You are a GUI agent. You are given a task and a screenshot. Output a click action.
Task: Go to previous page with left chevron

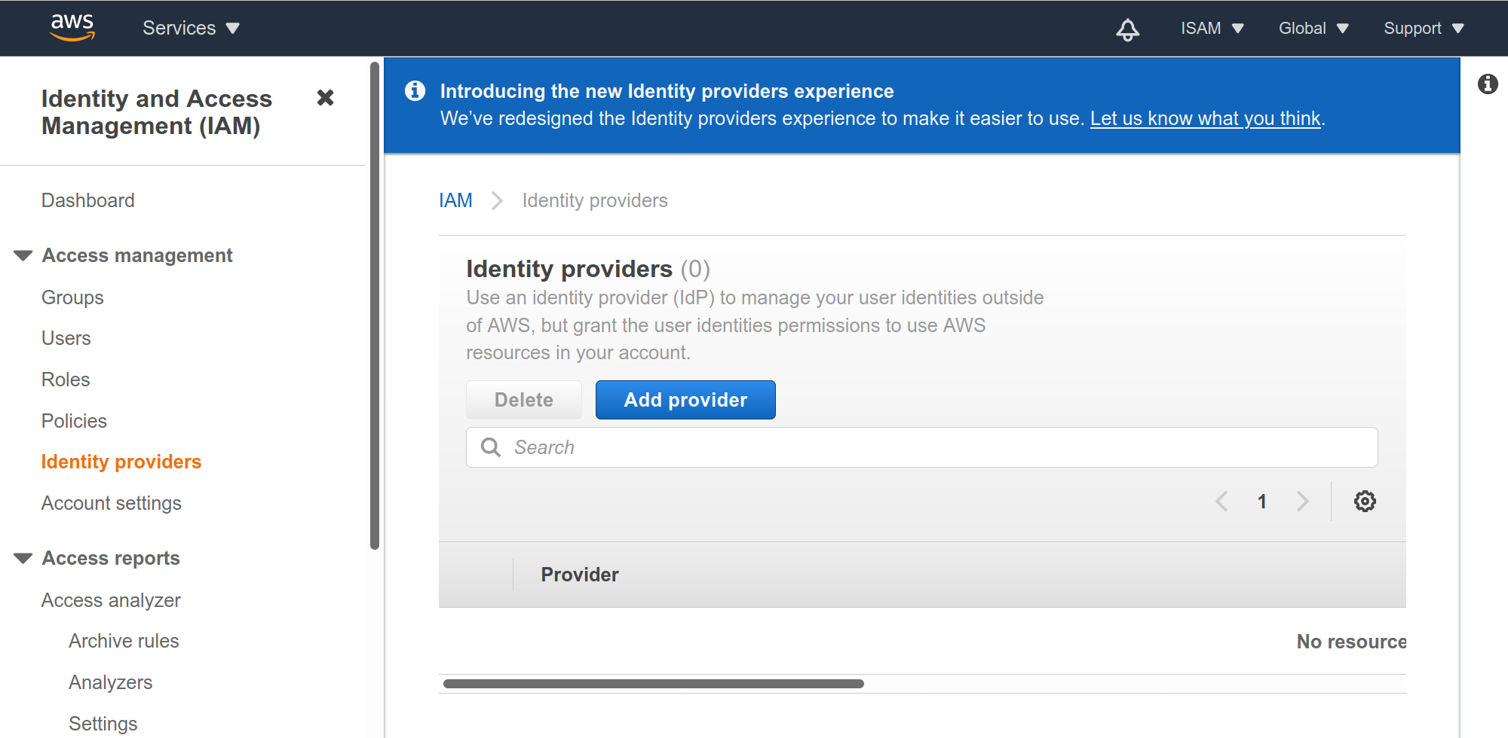(1221, 502)
